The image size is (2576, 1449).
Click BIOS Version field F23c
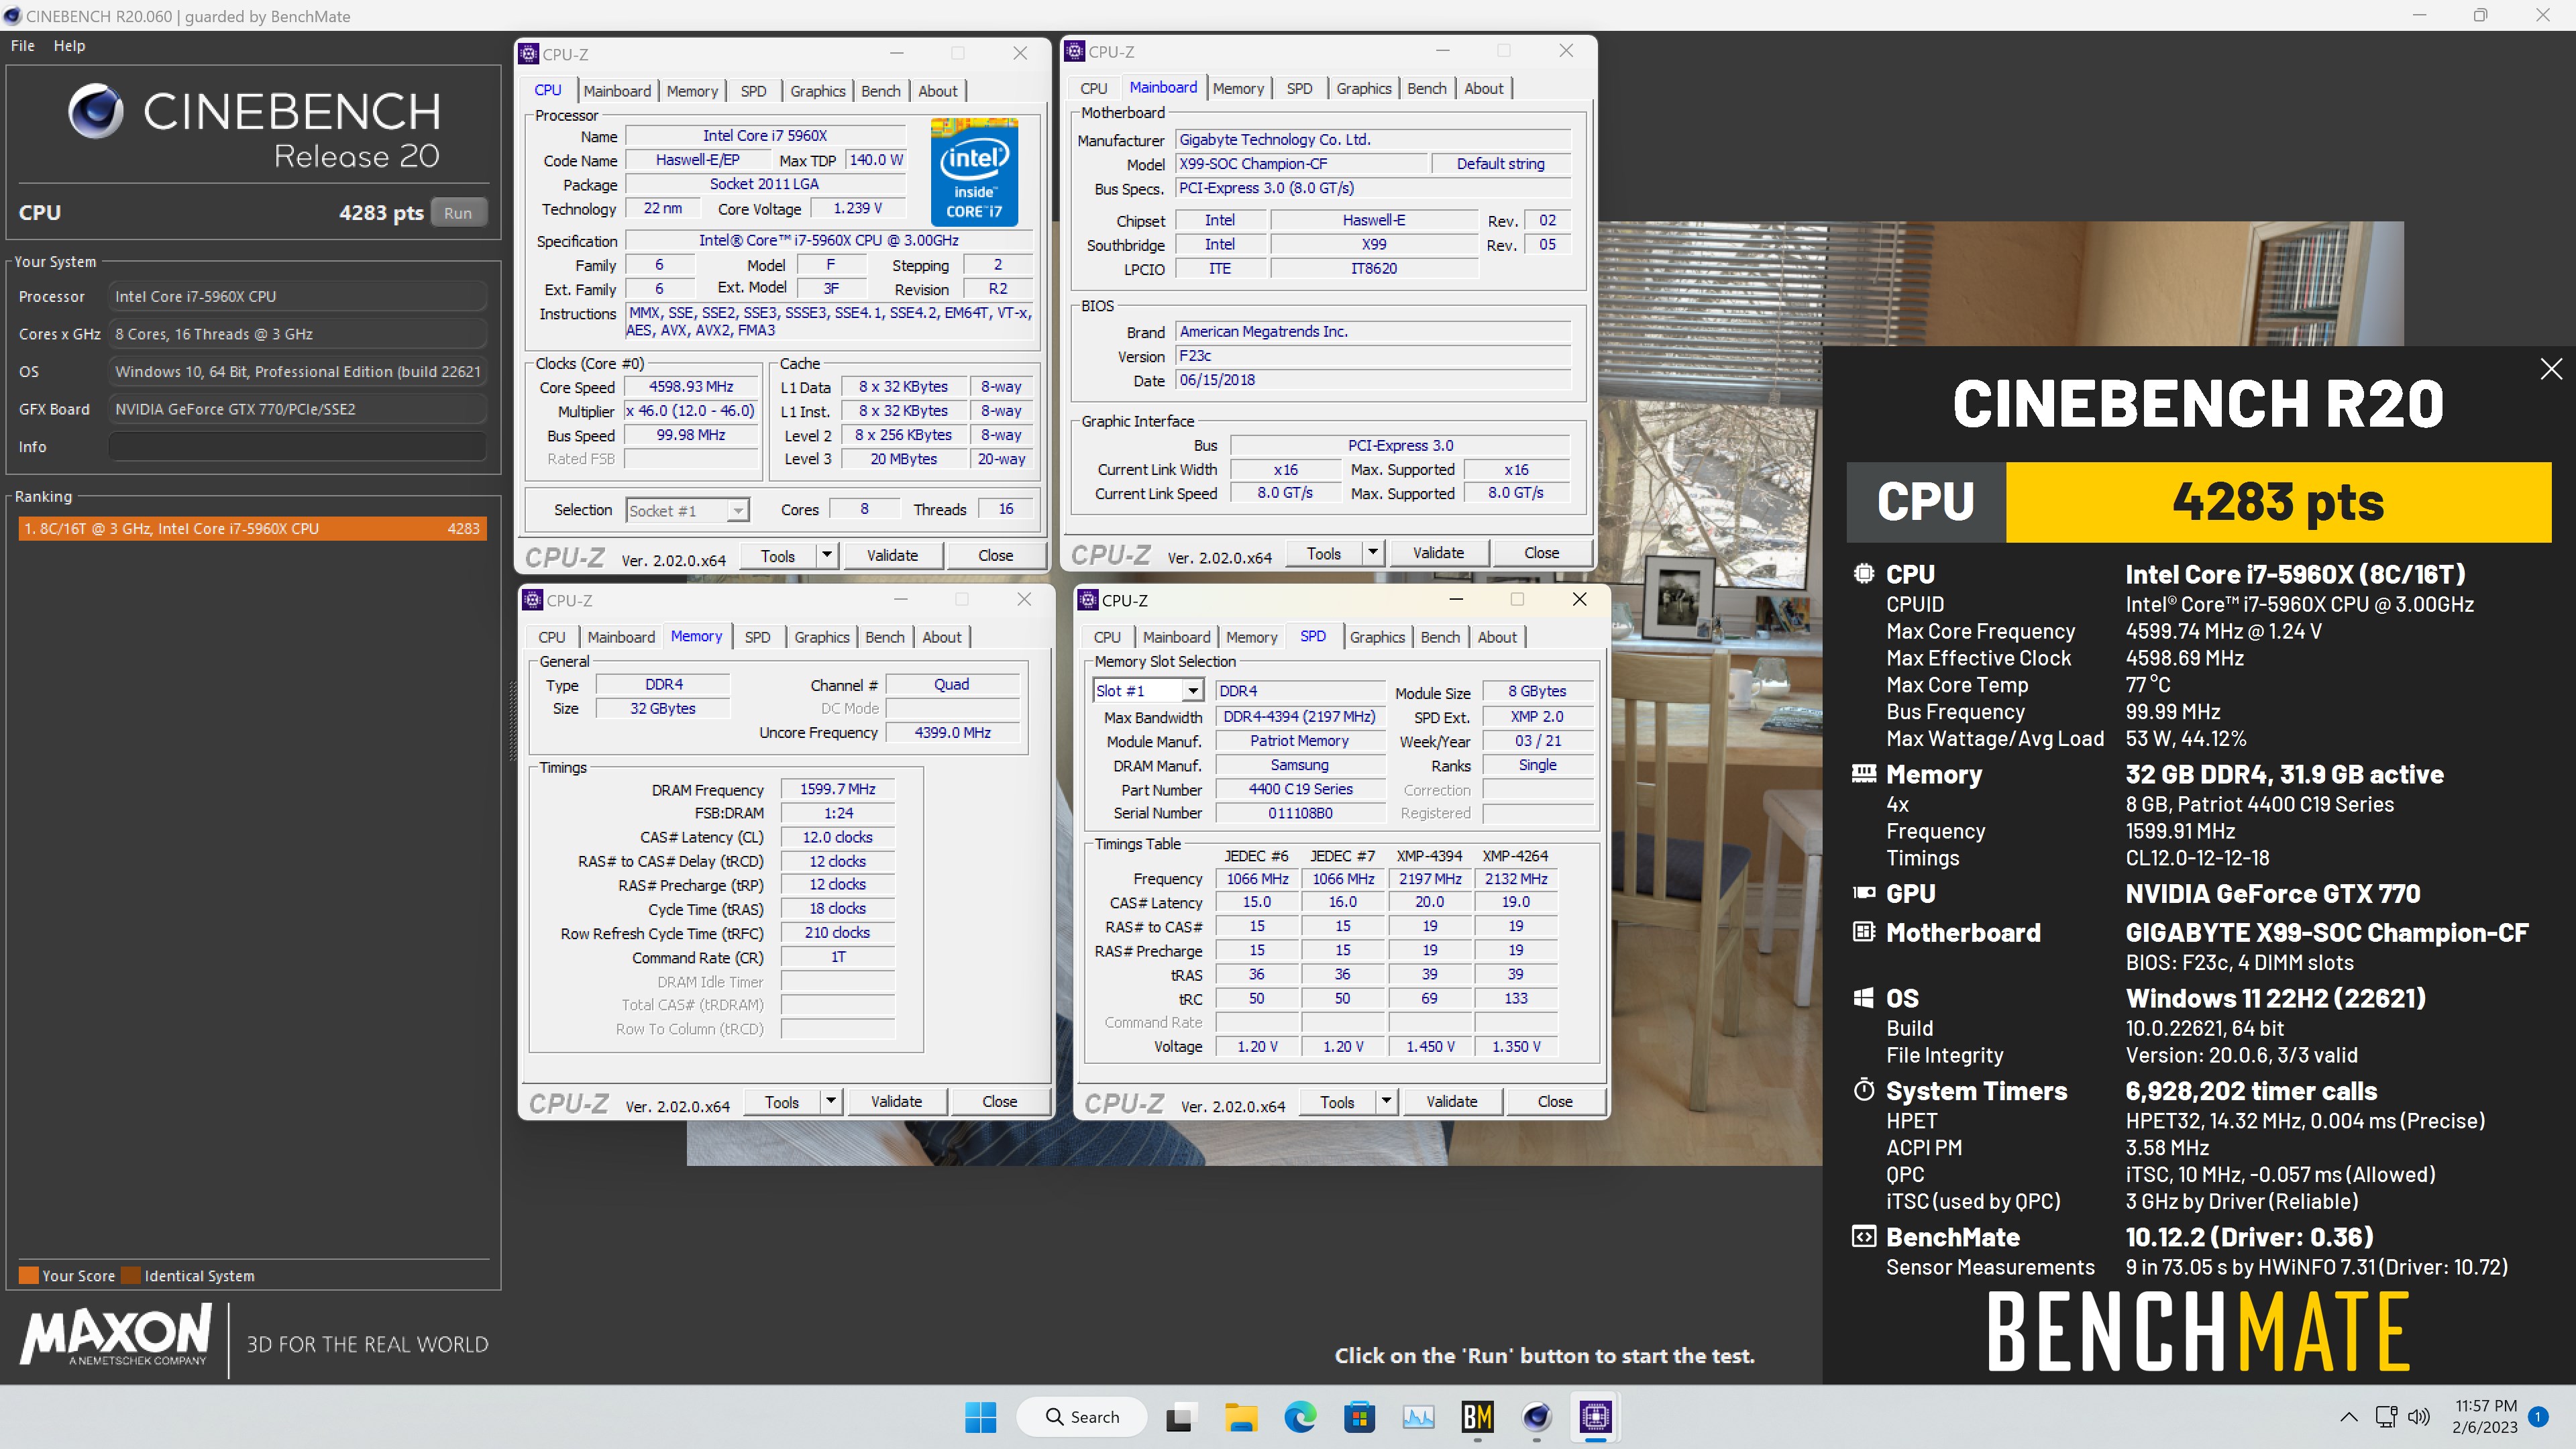tap(1372, 356)
